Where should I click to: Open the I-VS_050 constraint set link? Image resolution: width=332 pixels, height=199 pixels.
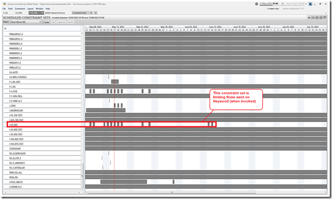[x=13, y=125]
